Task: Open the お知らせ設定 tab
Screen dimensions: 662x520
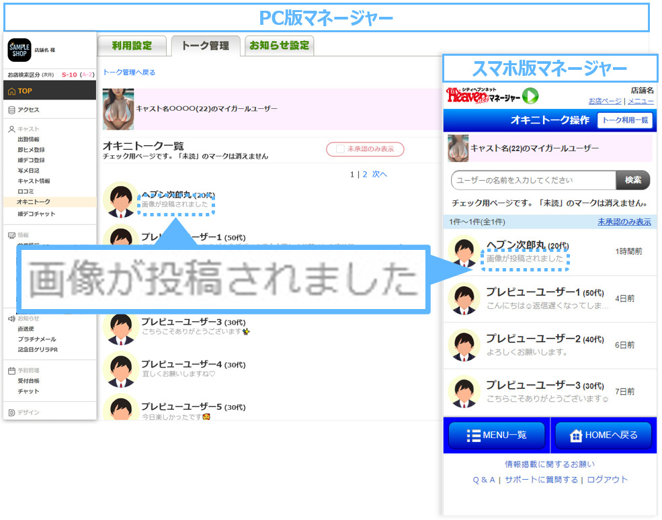Action: click(279, 46)
